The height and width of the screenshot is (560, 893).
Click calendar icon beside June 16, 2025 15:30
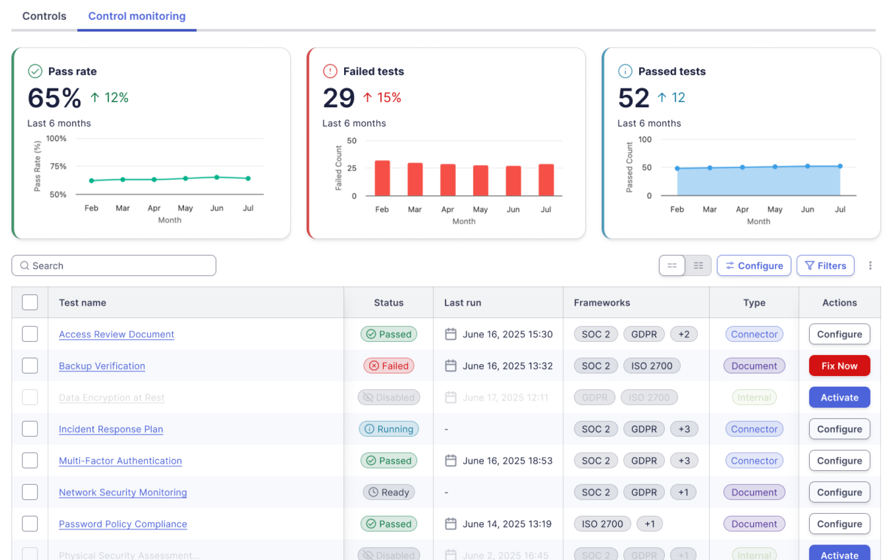451,334
